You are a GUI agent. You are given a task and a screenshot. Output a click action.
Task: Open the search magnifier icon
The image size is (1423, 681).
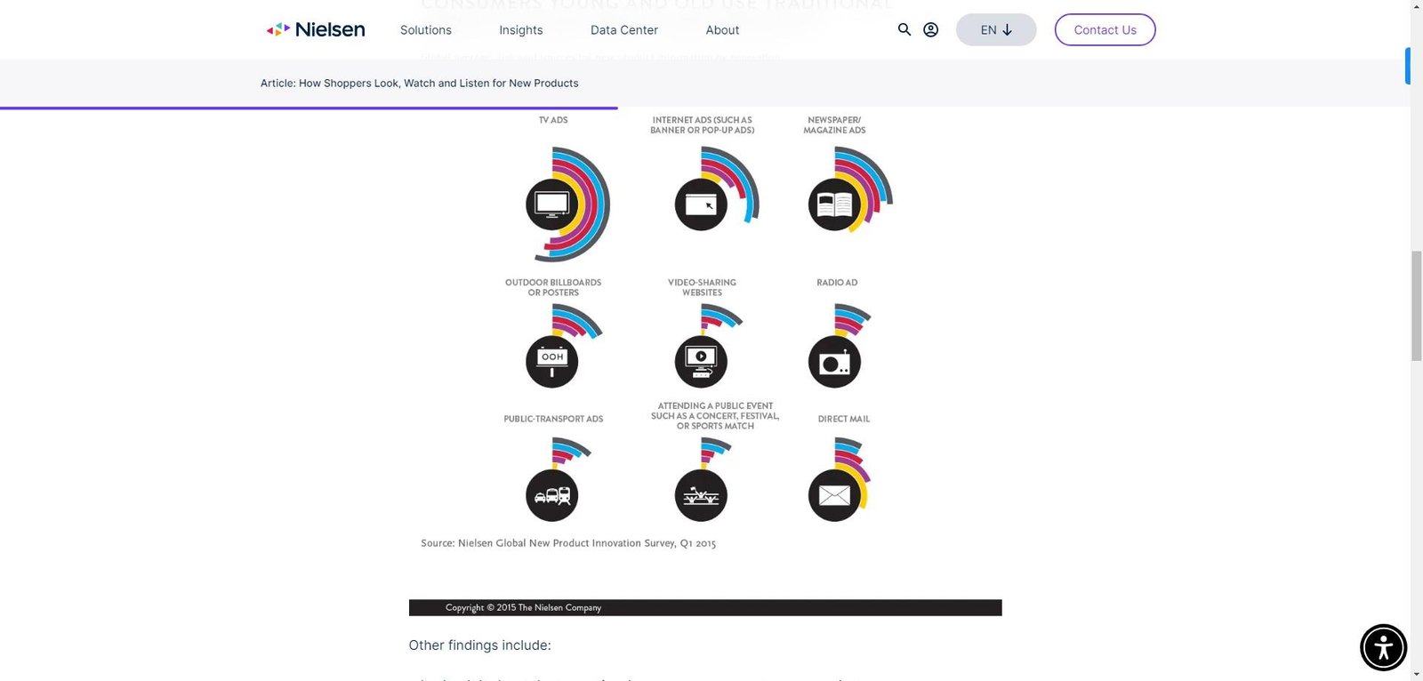[904, 29]
